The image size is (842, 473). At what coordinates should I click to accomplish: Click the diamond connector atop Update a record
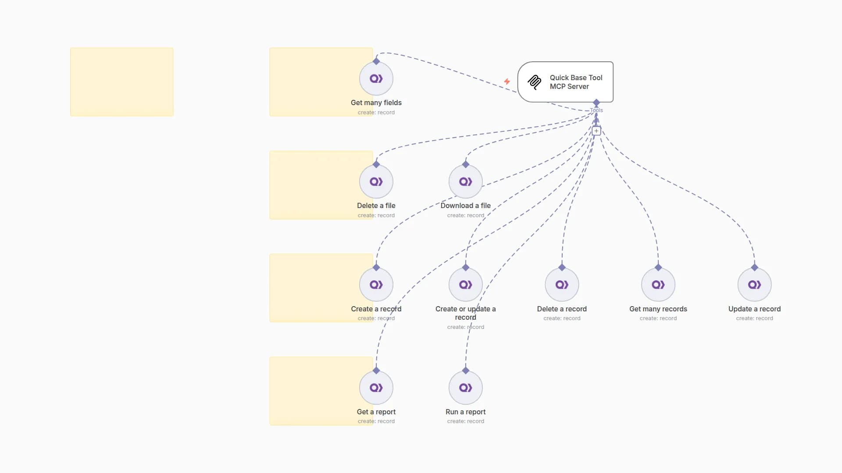[754, 267]
